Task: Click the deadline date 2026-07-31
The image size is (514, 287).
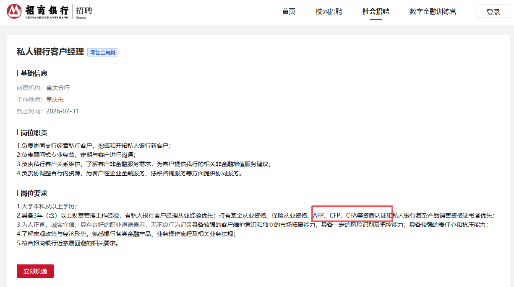Action: 62,111
